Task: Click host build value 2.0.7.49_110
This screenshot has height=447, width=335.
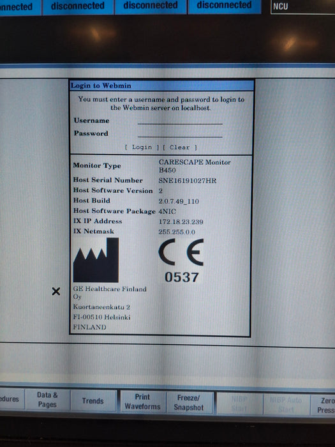Action: click(x=179, y=201)
